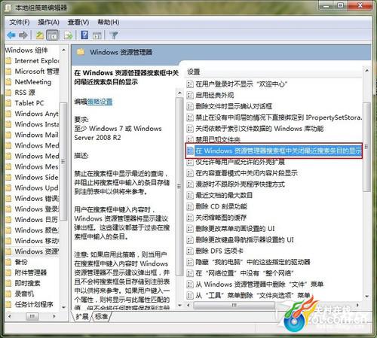
Task: Select the policy icon for 最近文档的最大数目
Action: pos(190,195)
